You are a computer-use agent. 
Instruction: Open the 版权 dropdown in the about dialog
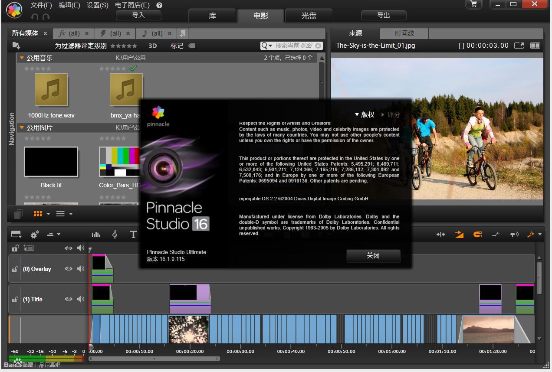365,114
